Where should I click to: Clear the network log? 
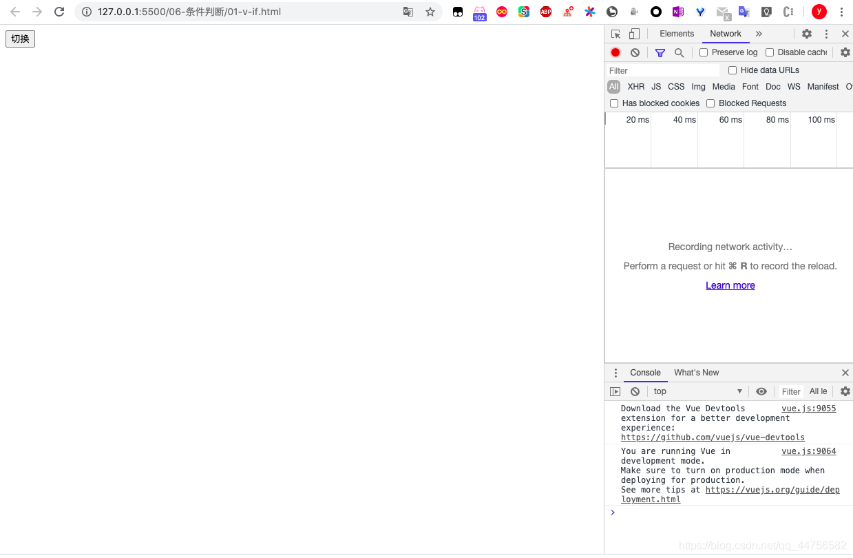[635, 52]
